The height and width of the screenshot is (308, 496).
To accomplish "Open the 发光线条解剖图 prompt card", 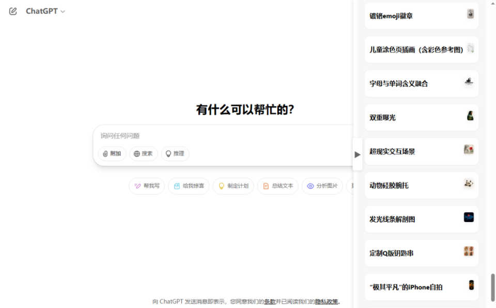I will click(422, 219).
